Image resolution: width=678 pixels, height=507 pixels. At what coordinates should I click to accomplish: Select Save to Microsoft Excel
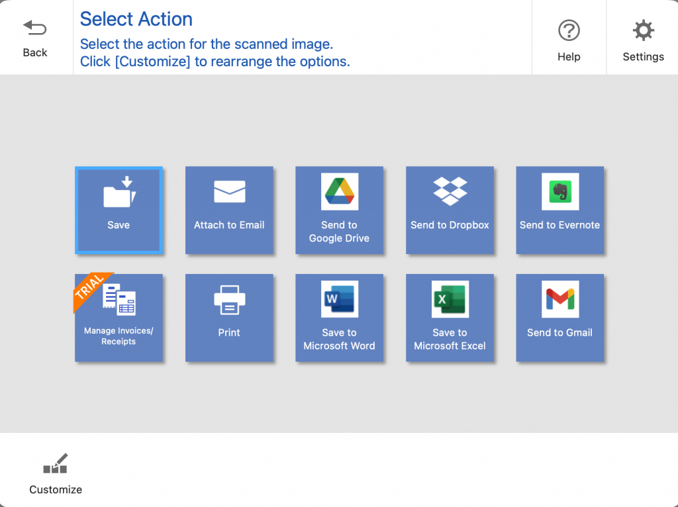(x=450, y=318)
